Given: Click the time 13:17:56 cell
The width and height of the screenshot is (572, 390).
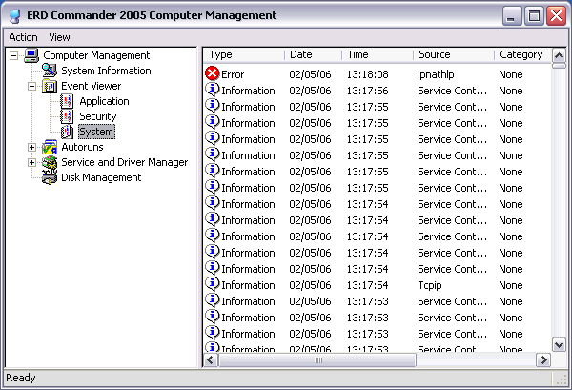Looking at the screenshot, I should tap(367, 91).
